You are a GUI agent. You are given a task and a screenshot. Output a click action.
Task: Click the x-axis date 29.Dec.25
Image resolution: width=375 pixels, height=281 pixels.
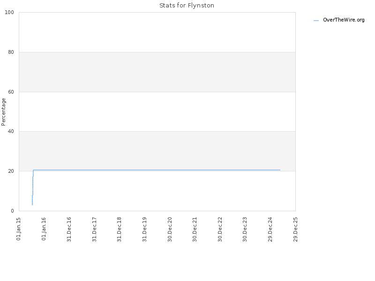point(295,229)
